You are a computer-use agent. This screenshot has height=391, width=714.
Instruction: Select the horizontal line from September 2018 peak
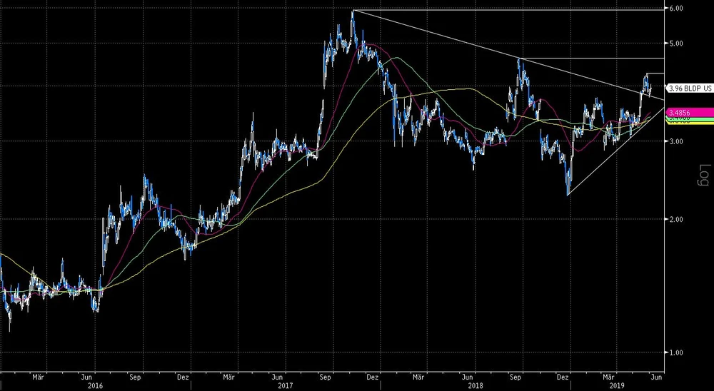pyautogui.click(x=593, y=59)
